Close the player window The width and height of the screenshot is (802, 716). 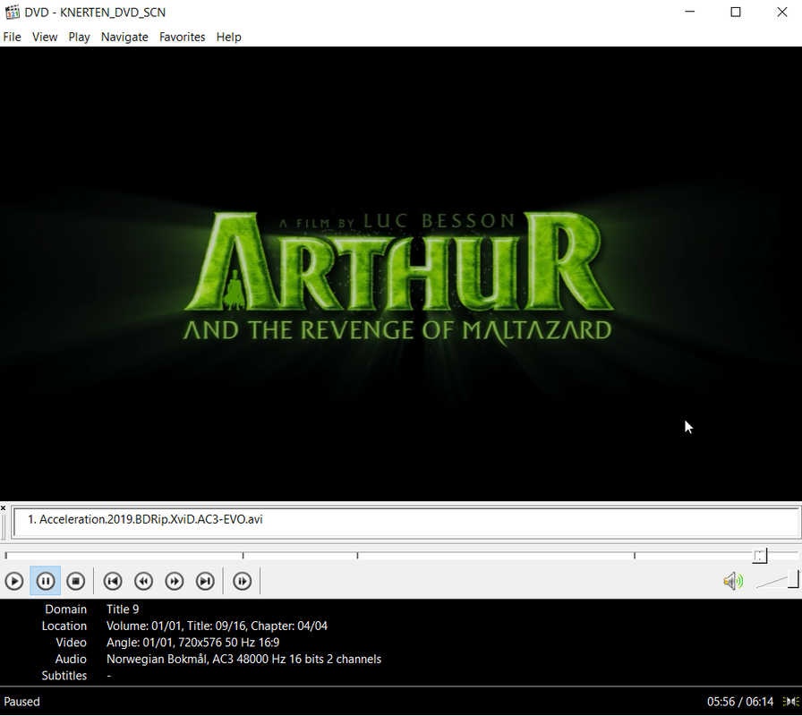click(782, 12)
